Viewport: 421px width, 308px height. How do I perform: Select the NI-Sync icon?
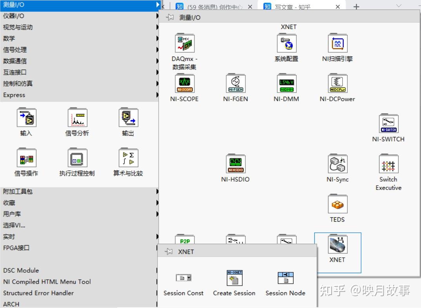tap(337, 164)
